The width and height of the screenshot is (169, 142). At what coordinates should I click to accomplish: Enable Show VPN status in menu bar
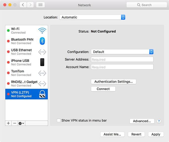click(x=59, y=120)
